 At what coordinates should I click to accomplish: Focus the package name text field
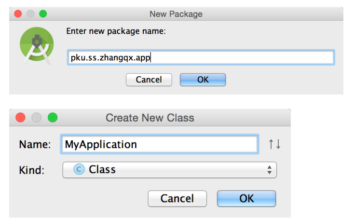(200, 58)
